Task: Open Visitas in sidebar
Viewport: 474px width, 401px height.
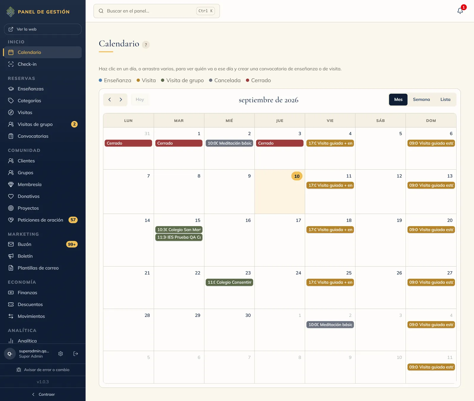Action: coord(43,112)
